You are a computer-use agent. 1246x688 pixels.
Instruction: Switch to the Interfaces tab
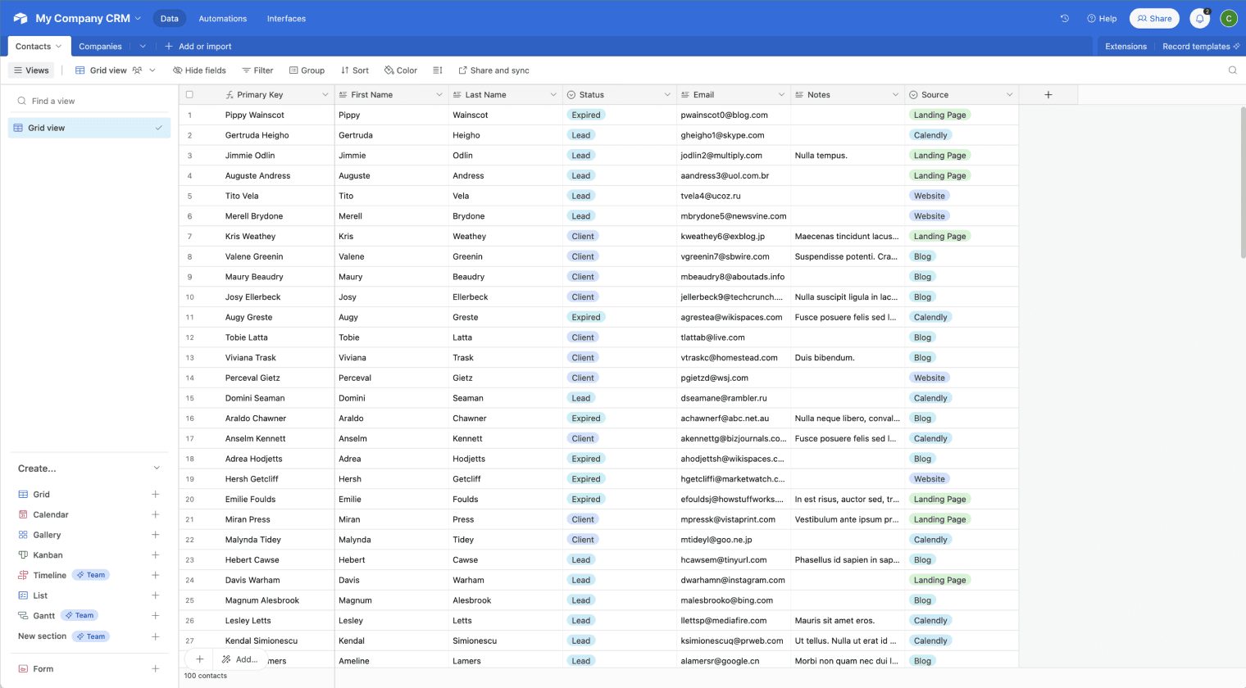286,18
